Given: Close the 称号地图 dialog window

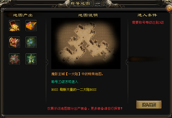Looking at the screenshot, I should (169, 8).
